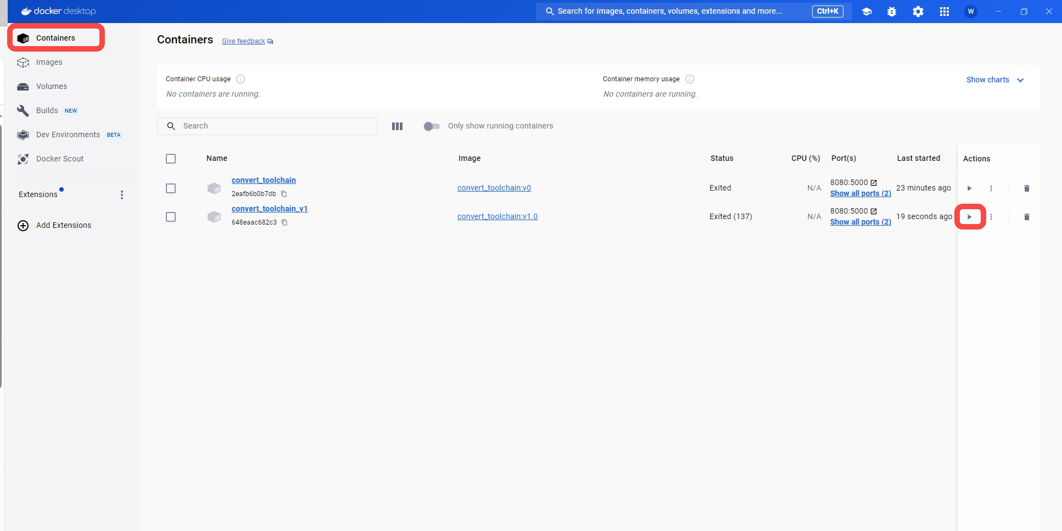Click into the containers Search field
1062x531 pixels.
tap(267, 126)
